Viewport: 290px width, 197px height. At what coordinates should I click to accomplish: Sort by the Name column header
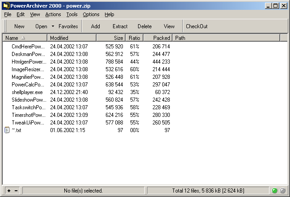tap(25, 38)
